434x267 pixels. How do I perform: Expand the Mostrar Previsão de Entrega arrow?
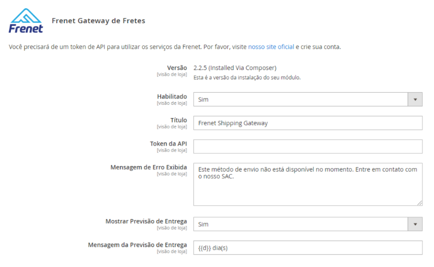click(x=415, y=224)
